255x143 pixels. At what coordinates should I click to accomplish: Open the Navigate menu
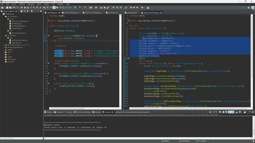click(31, 4)
